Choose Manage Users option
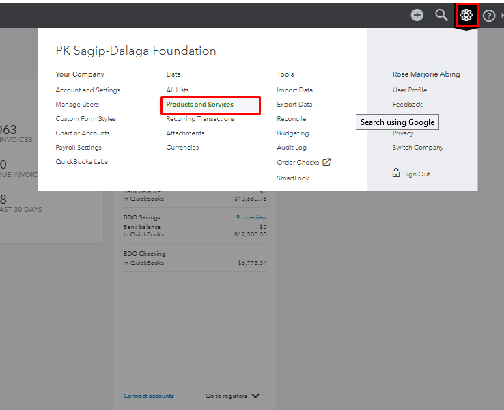 (77, 105)
